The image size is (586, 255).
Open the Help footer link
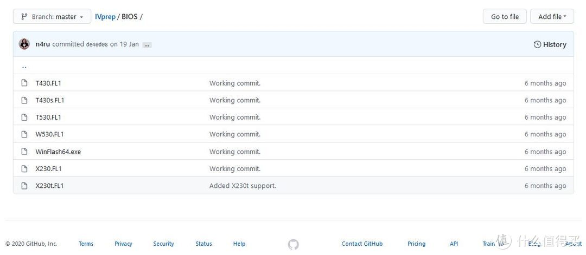click(239, 244)
